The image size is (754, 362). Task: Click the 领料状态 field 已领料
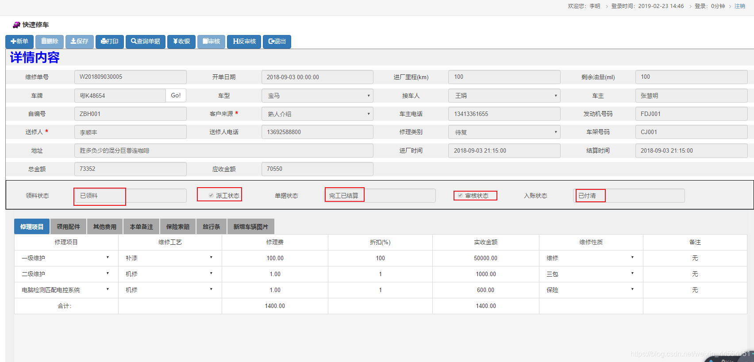(x=131, y=196)
